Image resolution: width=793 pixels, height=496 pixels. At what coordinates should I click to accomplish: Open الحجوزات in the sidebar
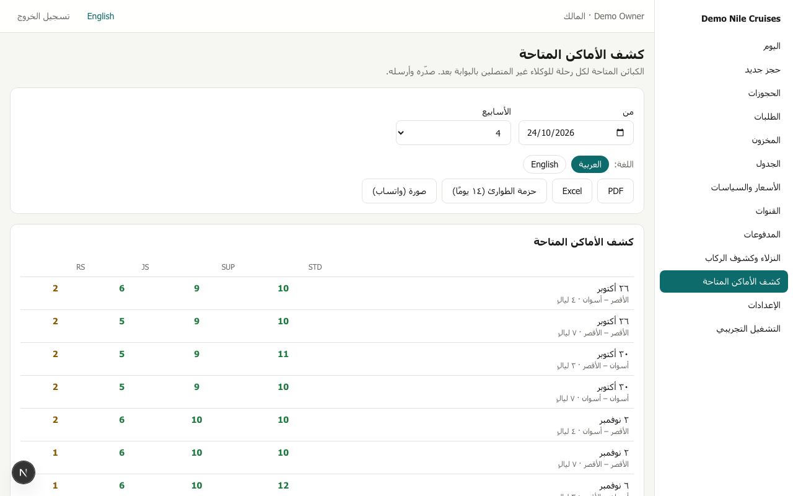724,93
